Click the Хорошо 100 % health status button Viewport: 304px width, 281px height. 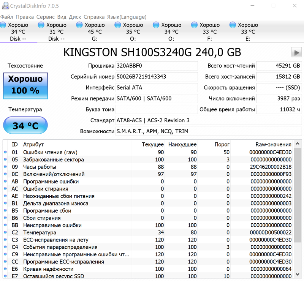(x=25, y=86)
